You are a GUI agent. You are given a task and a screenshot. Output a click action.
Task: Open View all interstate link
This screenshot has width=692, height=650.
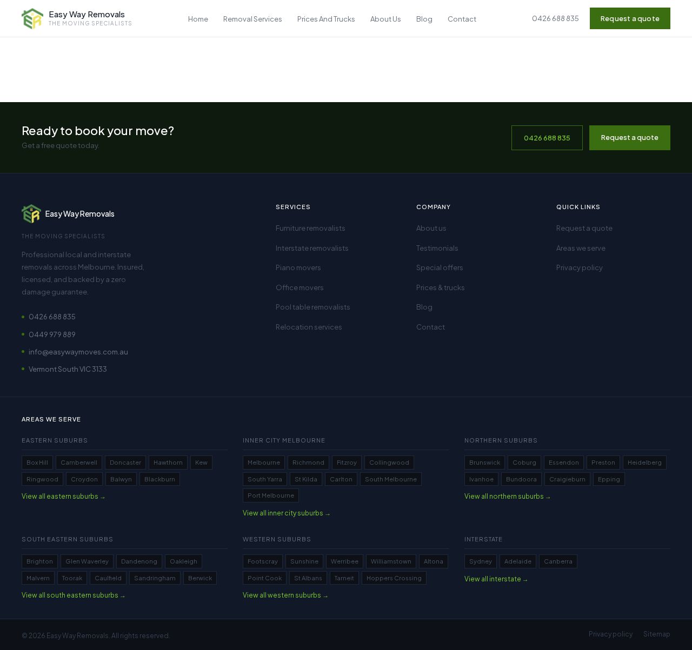496,579
